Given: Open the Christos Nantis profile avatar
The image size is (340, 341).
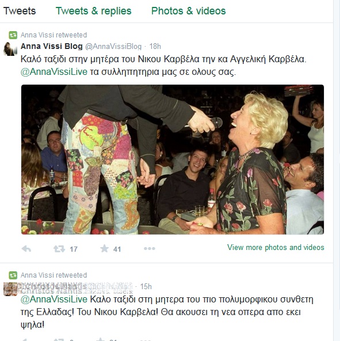Looking at the screenshot, I should point(10,289).
